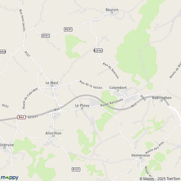
Task: Click the Route Nationale road label
Action: 112,103
